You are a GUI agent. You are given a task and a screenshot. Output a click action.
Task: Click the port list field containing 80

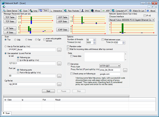32,76
